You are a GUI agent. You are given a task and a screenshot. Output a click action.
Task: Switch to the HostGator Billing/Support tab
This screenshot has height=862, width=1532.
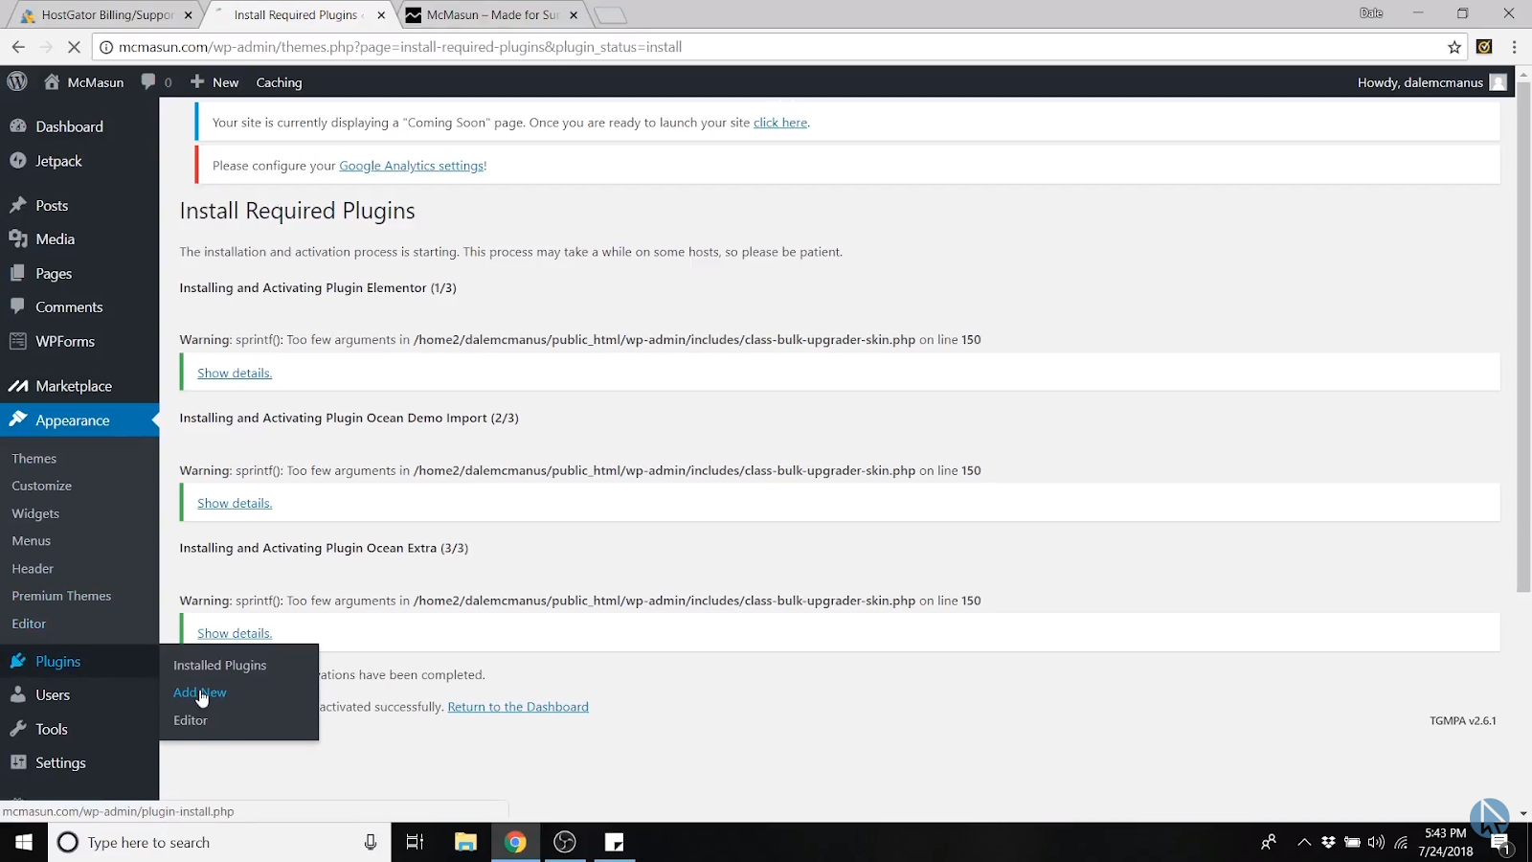pos(105,15)
